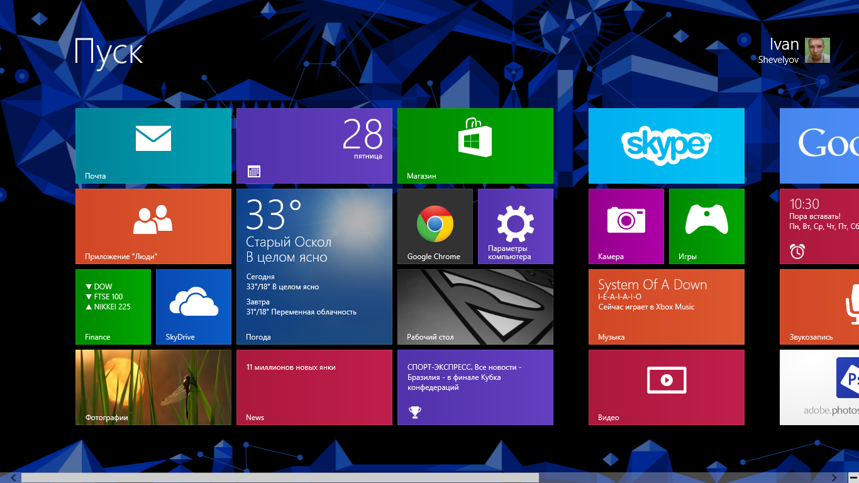
Task: Click the "Старый Оскол" city text
Action: point(289,242)
